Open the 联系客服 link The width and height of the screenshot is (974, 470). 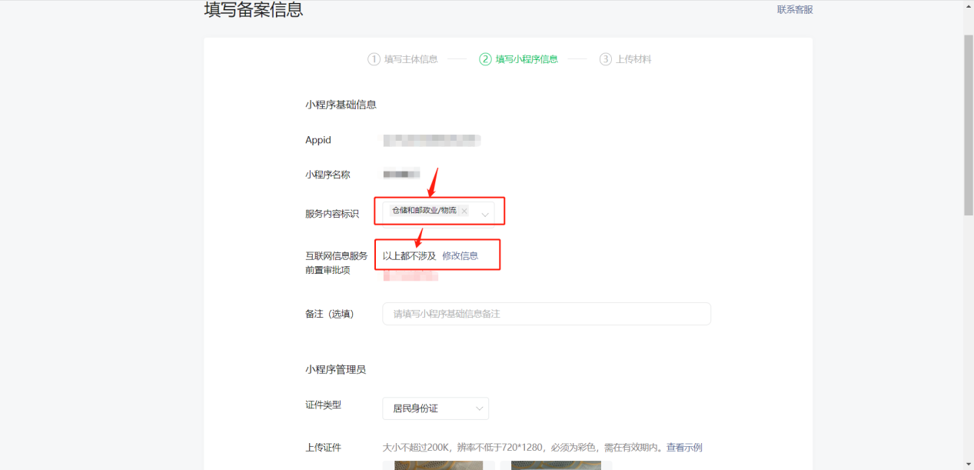[795, 10]
